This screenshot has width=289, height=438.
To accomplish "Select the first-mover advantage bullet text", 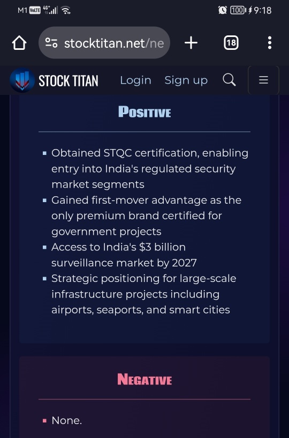I will pos(146,216).
